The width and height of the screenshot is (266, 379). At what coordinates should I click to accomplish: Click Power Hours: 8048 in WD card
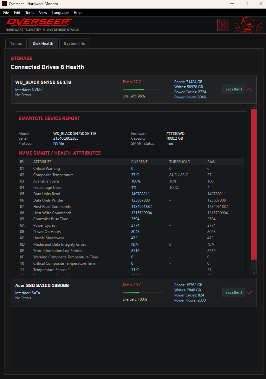tap(190, 97)
